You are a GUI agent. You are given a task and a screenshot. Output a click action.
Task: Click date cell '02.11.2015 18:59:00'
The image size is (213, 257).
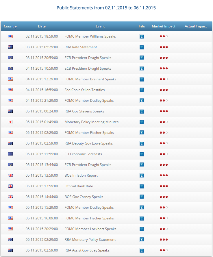[x=42, y=36]
